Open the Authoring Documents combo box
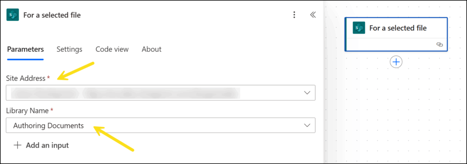Screen dimensions: 467x164 161,125
